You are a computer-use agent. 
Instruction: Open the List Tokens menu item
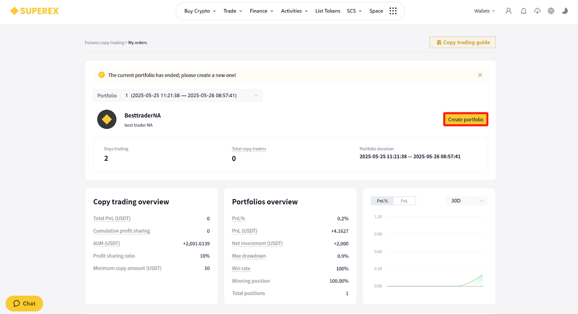[x=328, y=11]
